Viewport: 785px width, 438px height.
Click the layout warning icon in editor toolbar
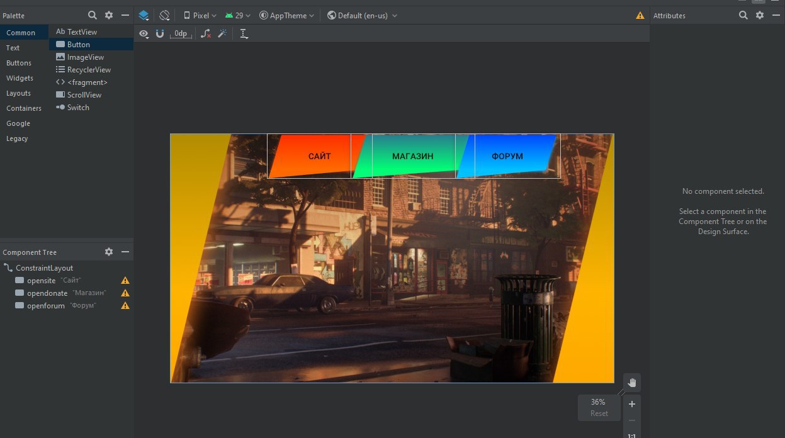[x=640, y=16]
